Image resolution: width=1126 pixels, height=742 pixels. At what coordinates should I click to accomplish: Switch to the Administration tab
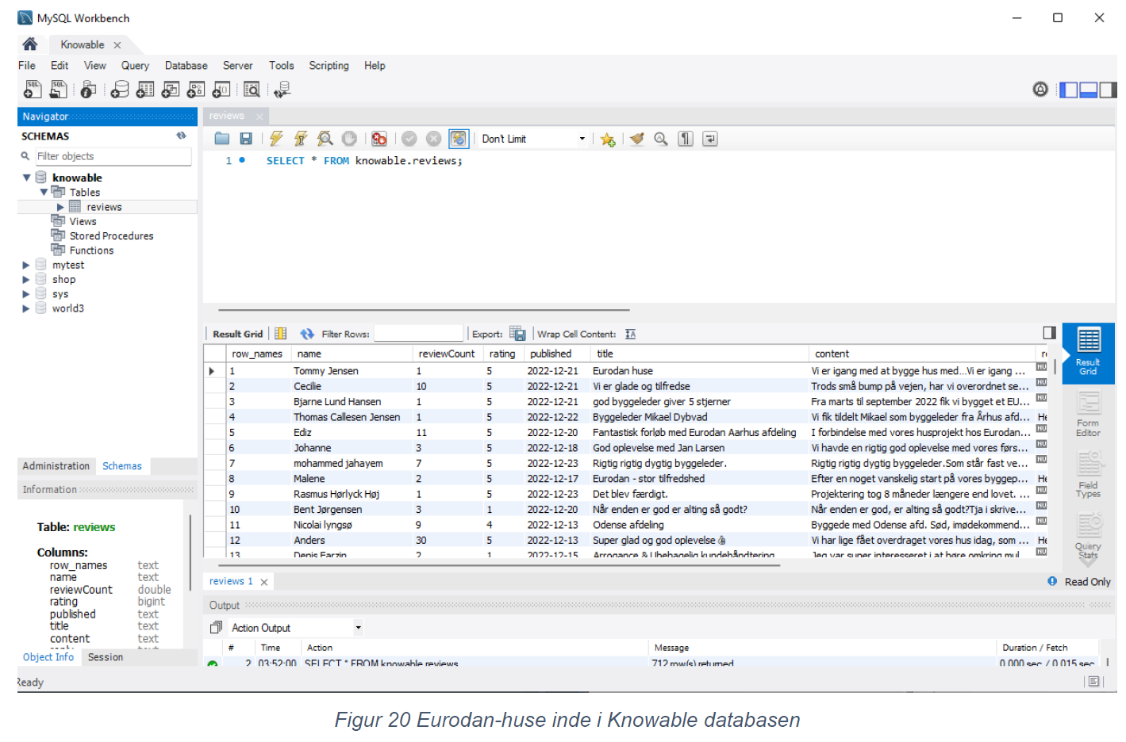56,466
